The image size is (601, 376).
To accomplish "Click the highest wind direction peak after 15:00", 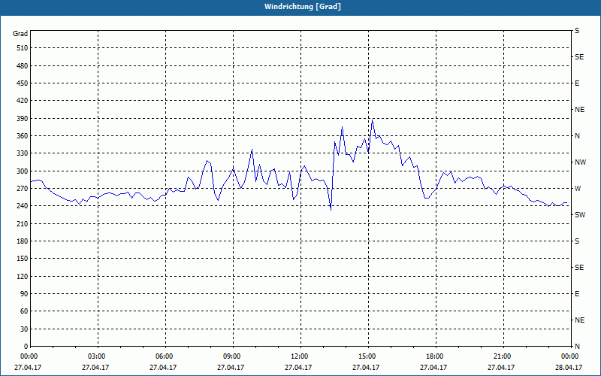I will click(372, 120).
